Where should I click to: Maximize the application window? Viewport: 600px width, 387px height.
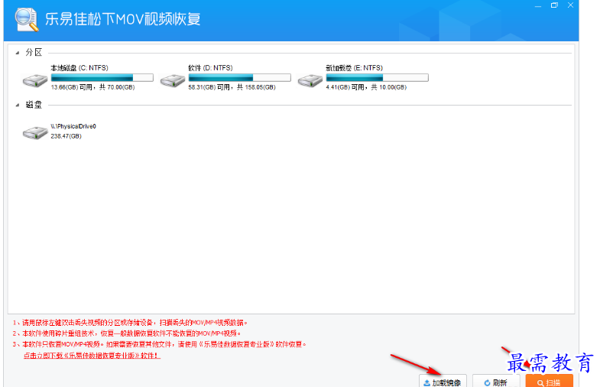554,5
